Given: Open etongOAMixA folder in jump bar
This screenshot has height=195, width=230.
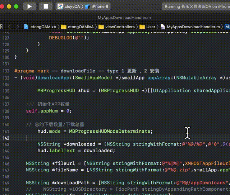Looking at the screenshot, I should pyautogui.click(x=77, y=27).
